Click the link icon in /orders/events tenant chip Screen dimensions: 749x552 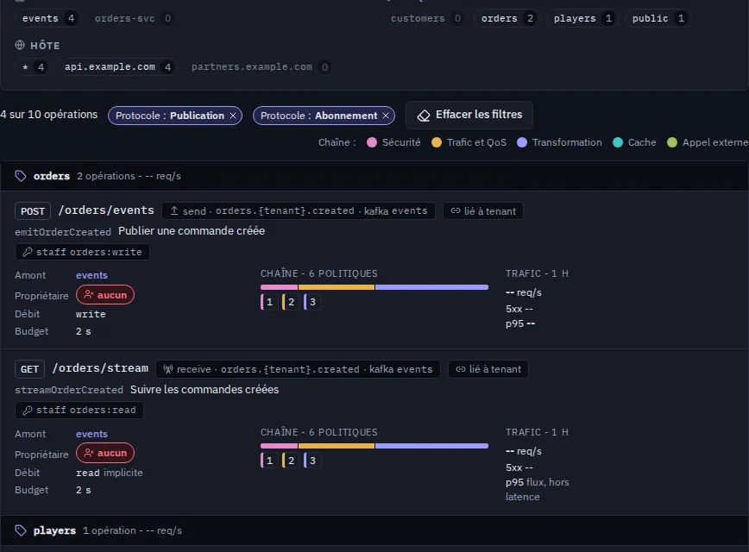point(456,210)
